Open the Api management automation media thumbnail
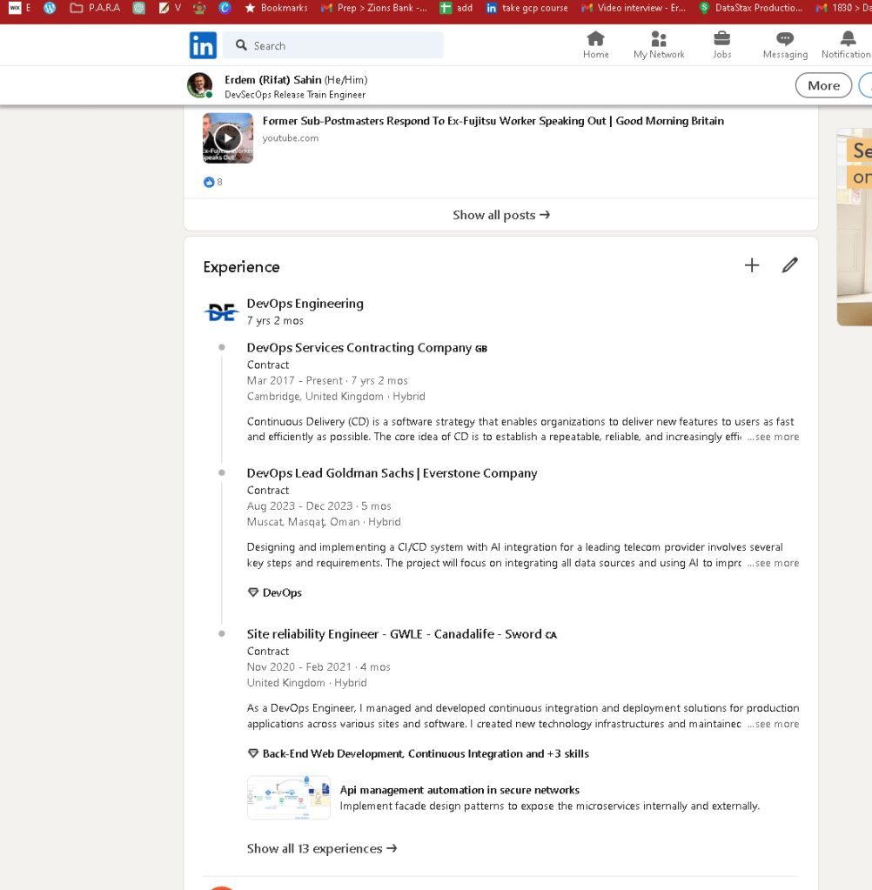This screenshot has width=872, height=890. pos(288,798)
